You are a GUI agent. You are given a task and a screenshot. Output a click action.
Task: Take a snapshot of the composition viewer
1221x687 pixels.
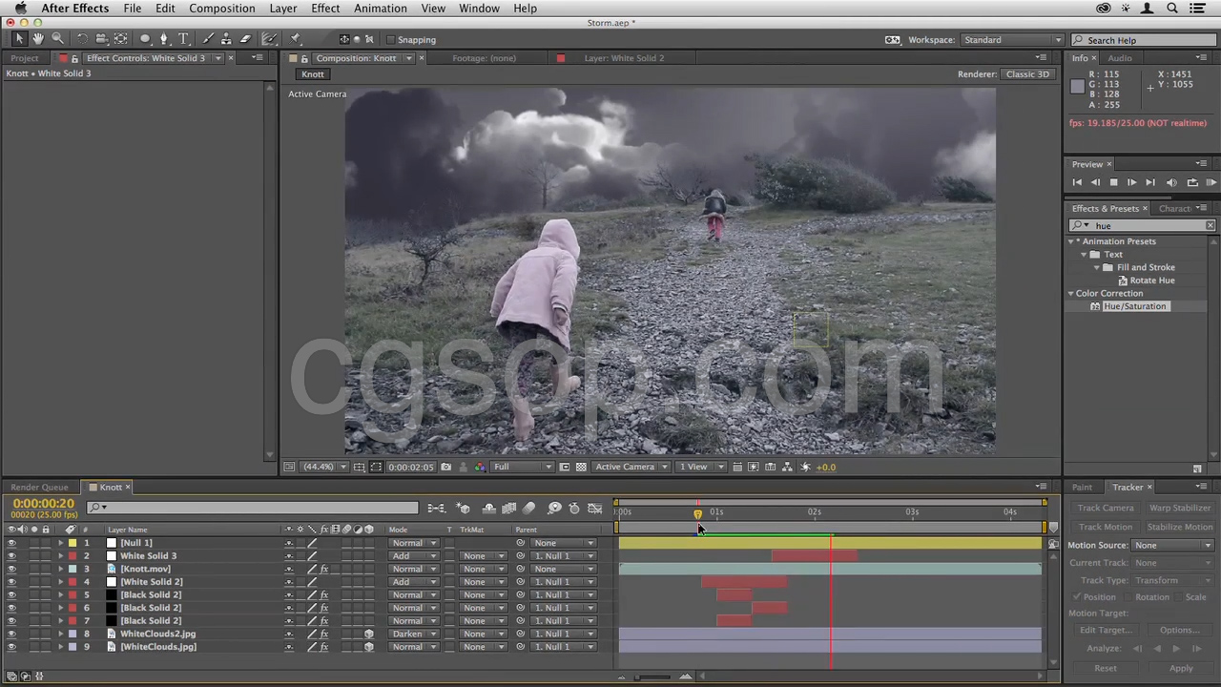(x=445, y=467)
